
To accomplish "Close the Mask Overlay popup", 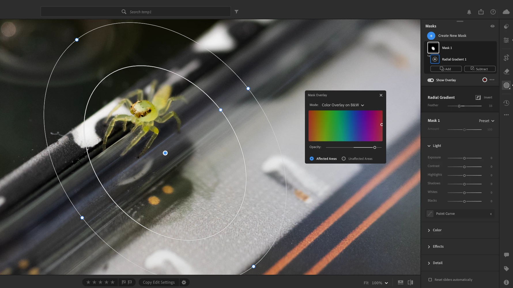I will click(x=381, y=95).
